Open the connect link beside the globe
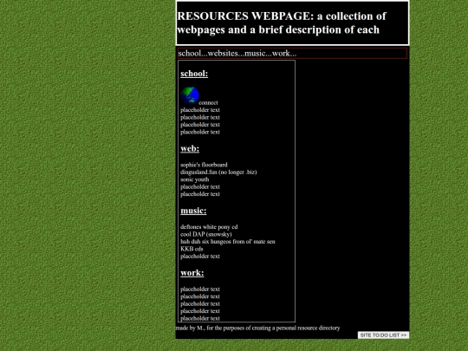This screenshot has height=351, width=468. (208, 102)
